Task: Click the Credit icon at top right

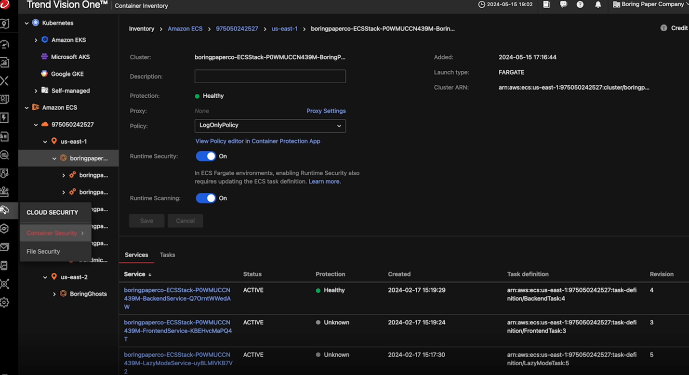Action: point(663,28)
